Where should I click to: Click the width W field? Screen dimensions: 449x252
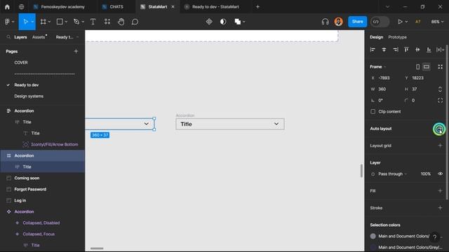click(x=382, y=89)
